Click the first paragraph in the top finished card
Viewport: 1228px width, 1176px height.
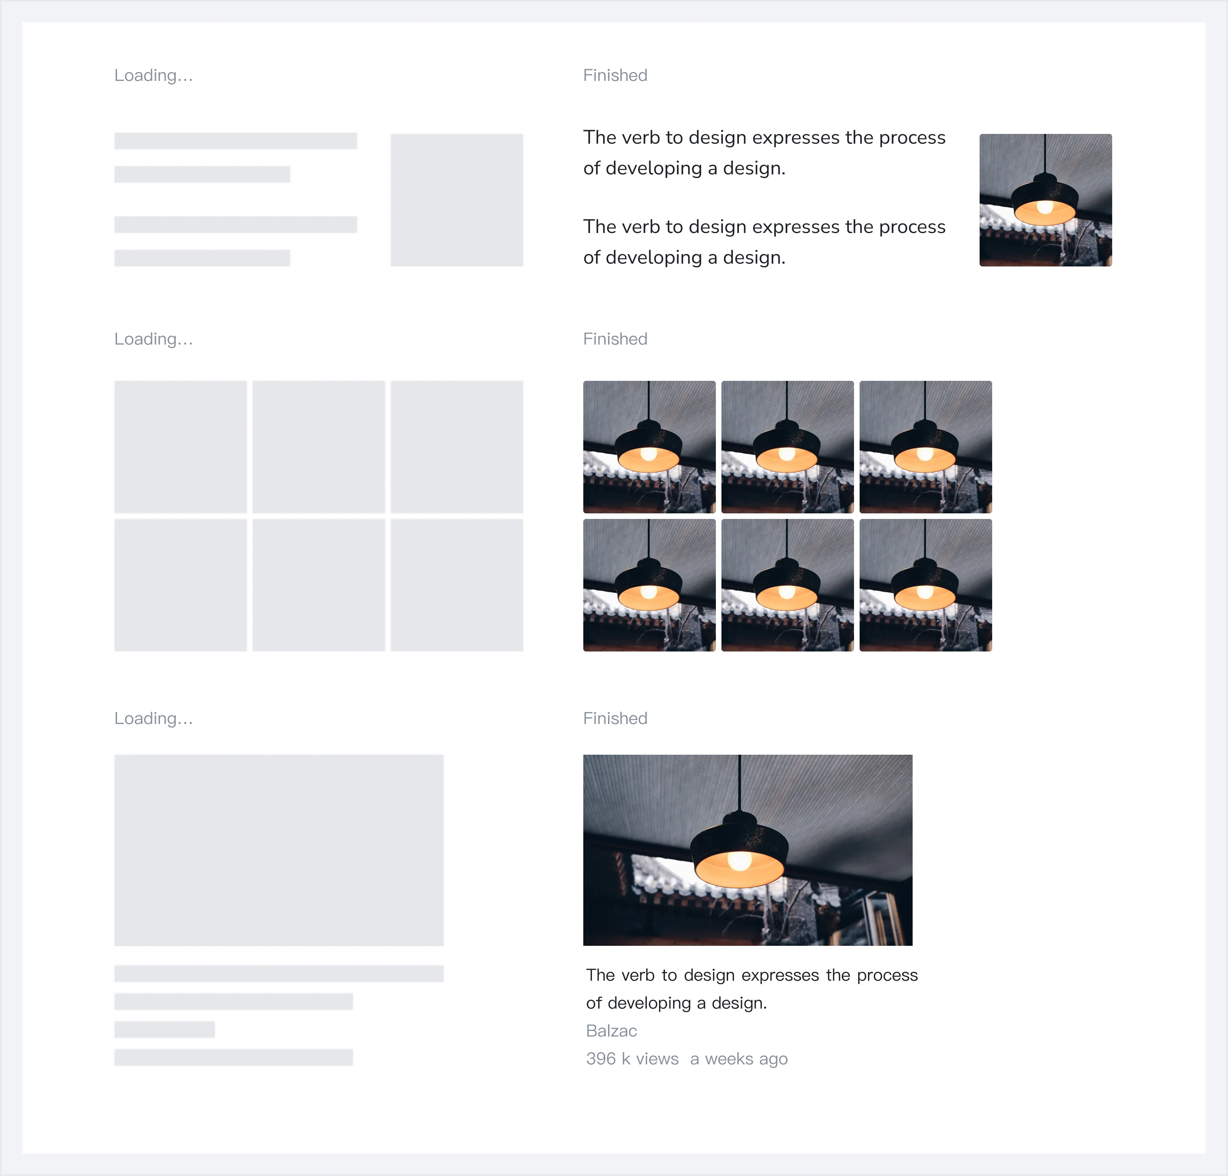pos(764,153)
